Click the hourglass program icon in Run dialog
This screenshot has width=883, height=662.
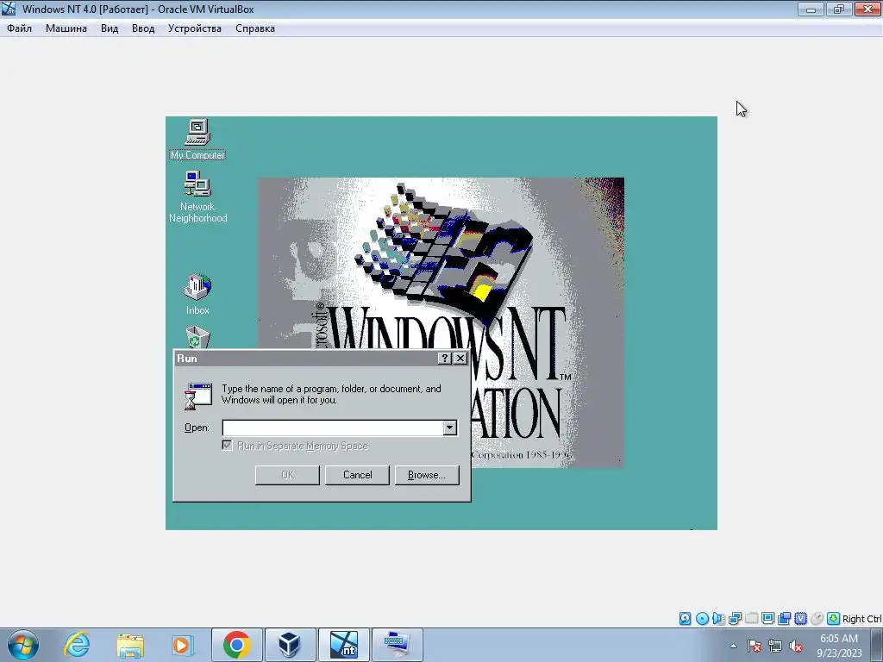tap(197, 397)
